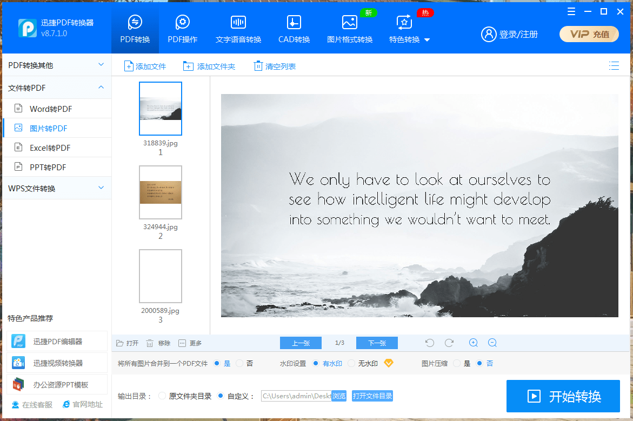Switch to list view in file panel
This screenshot has width=633, height=421.
[x=614, y=65]
